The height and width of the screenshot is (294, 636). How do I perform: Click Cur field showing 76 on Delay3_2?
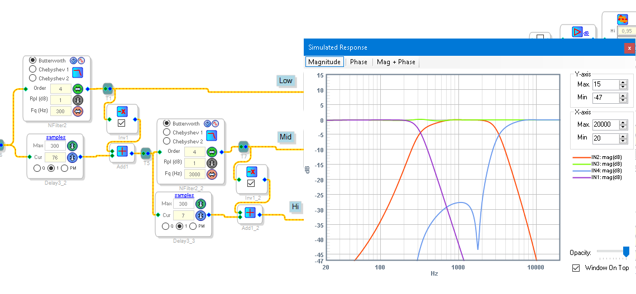55,157
